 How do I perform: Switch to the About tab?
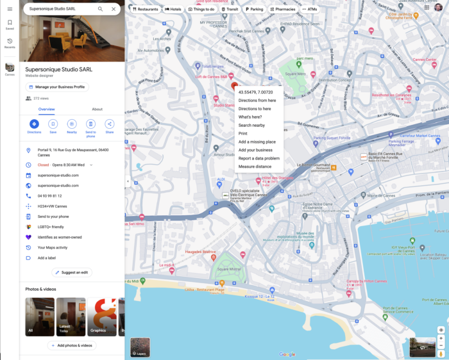97,110
